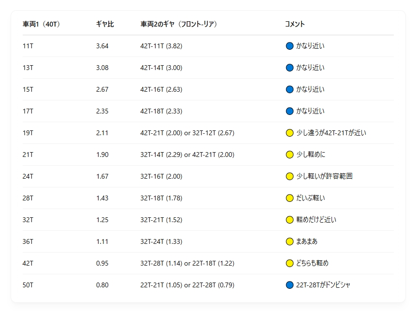Click the yellow circle in the 19T row
Viewport: 417px width, 311px height.
[x=289, y=133]
